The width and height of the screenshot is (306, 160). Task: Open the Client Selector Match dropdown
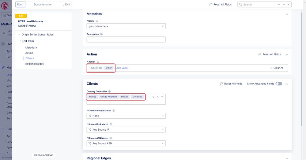126,116
